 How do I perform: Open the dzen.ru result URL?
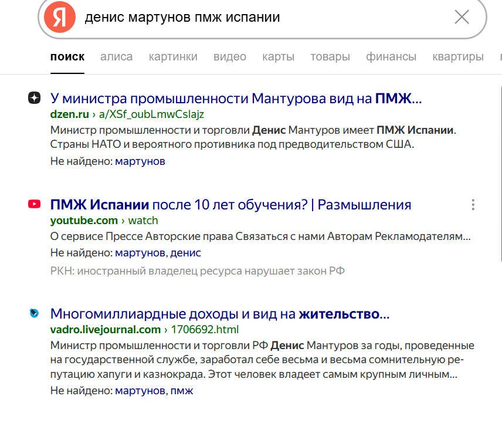coord(127,114)
